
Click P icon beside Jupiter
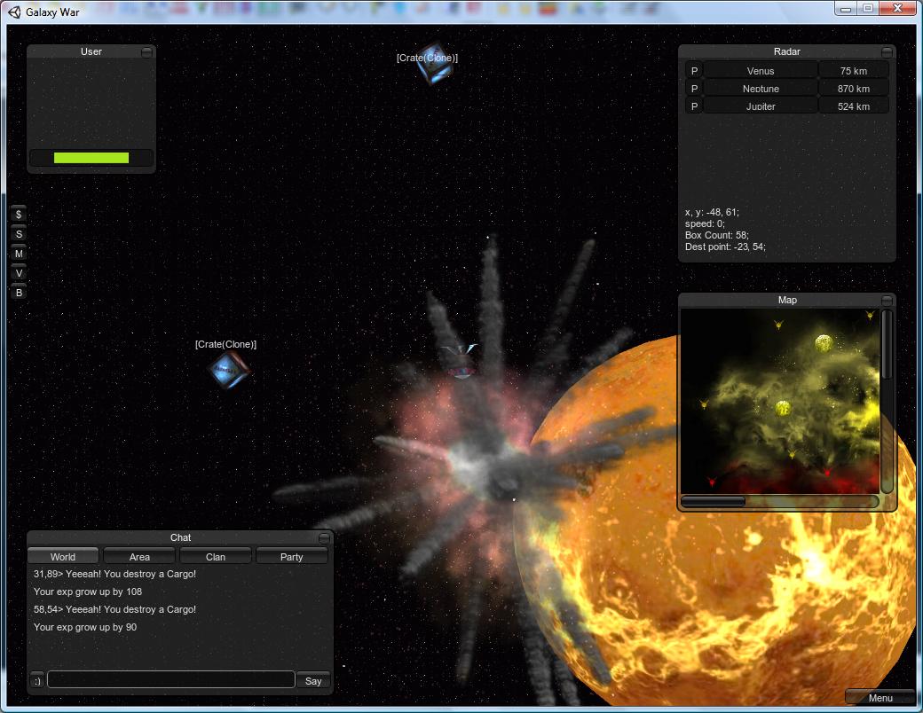click(x=694, y=106)
